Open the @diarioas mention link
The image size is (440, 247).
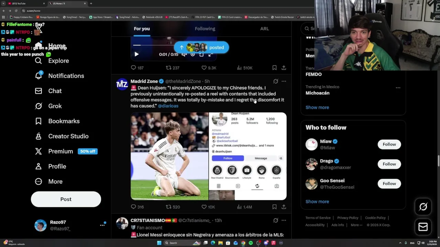(168, 106)
